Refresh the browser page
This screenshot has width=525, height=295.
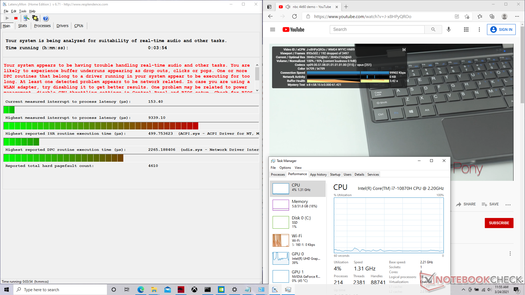coord(294,16)
